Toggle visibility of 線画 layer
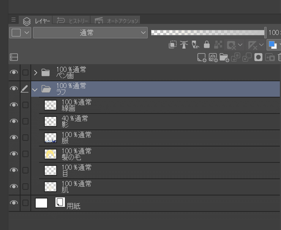Viewport: 281px width, 230px height. click(x=14, y=105)
